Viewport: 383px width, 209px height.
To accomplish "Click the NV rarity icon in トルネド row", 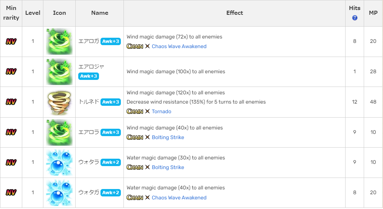I will pos(11,102).
